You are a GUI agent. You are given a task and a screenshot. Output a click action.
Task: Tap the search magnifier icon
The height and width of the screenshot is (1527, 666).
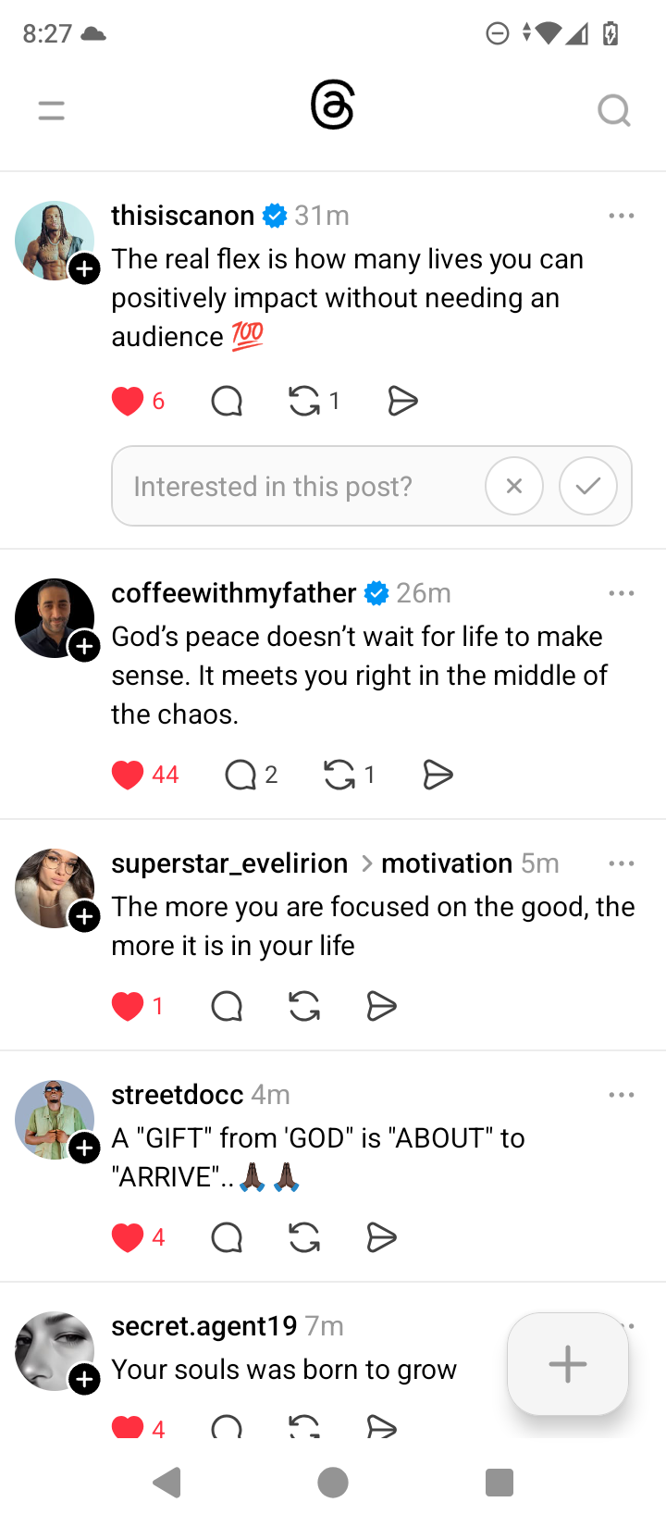(613, 111)
